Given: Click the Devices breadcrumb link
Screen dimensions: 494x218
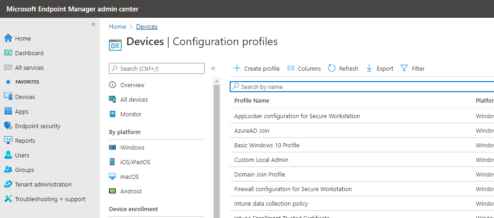Looking at the screenshot, I should [147, 27].
